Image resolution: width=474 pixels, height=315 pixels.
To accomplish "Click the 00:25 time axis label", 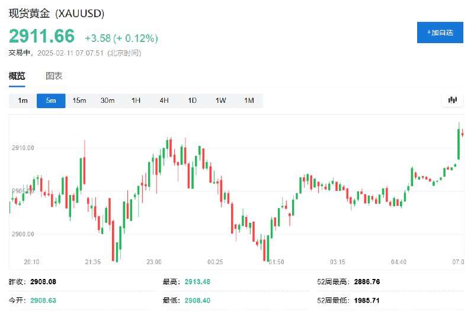I will click(x=215, y=262).
